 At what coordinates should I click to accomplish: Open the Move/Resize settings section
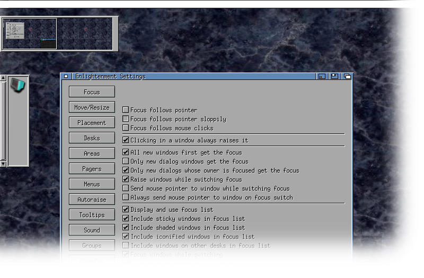tap(92, 107)
